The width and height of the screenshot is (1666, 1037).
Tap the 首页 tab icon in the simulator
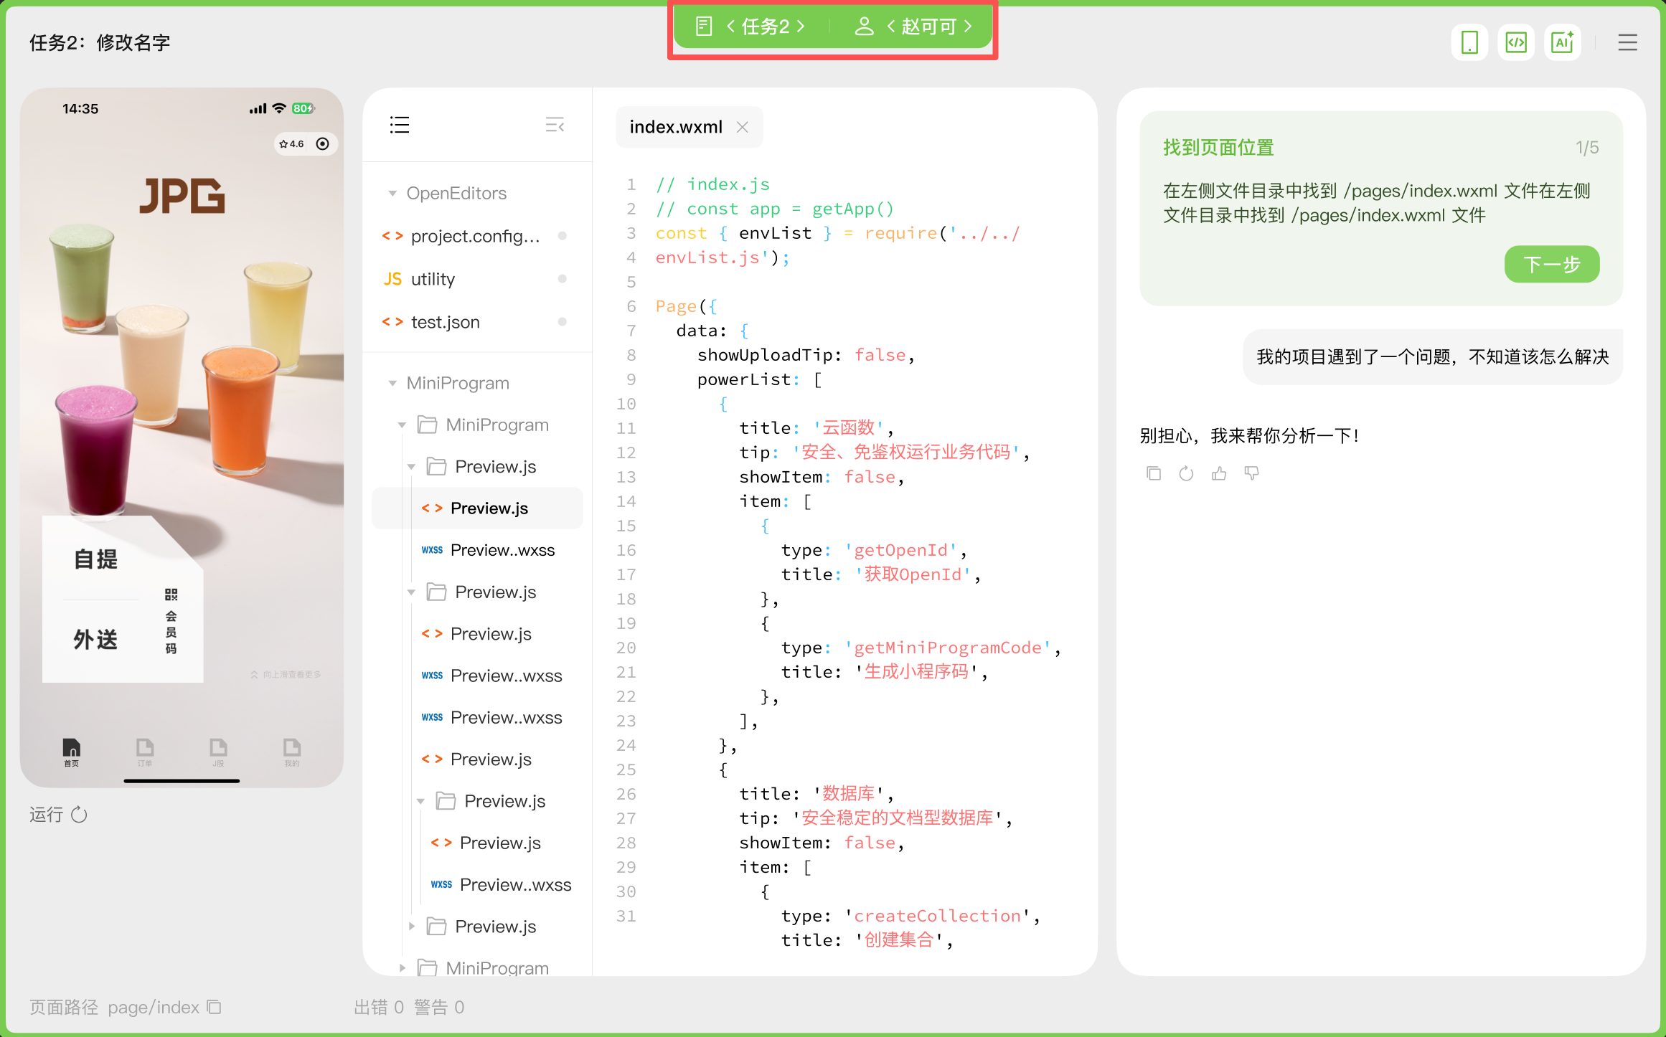[72, 752]
